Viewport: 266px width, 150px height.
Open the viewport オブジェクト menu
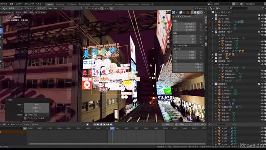click(x=40, y=12)
